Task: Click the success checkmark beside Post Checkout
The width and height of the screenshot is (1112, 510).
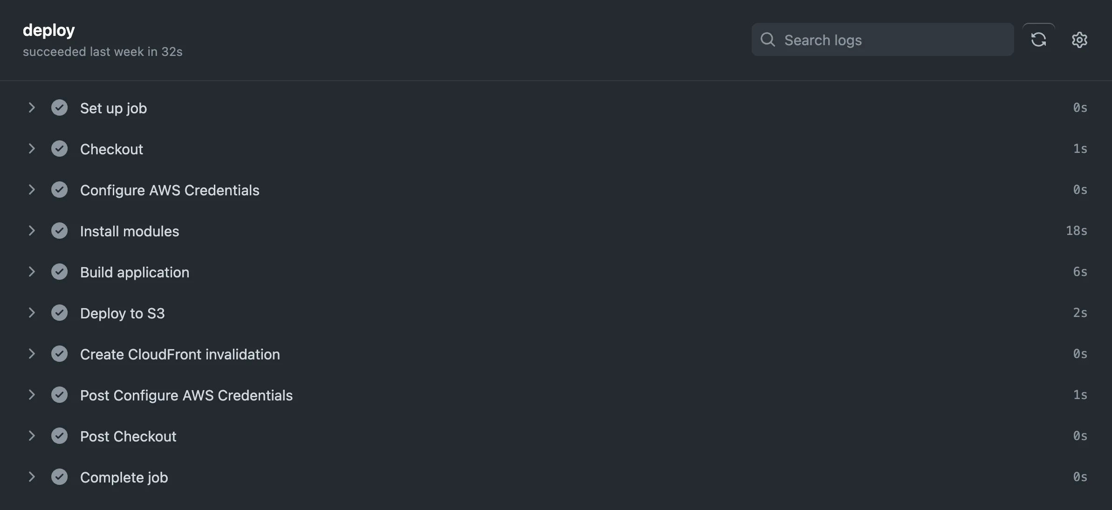Action: coord(59,436)
